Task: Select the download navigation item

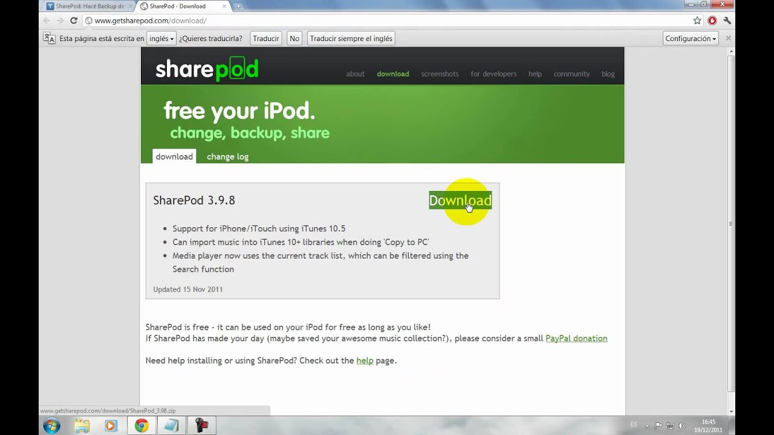Action: point(393,74)
